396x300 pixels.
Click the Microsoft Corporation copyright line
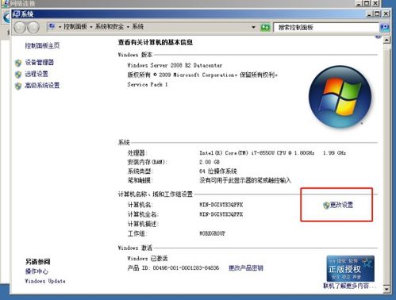[202, 75]
